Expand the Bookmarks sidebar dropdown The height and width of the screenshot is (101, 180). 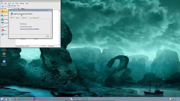point(13,9)
